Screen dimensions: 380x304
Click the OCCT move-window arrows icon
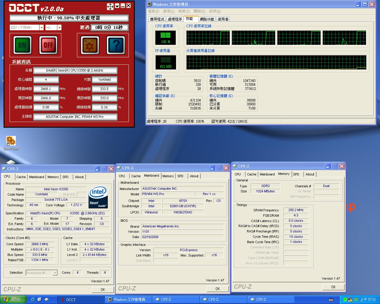[x=110, y=6]
